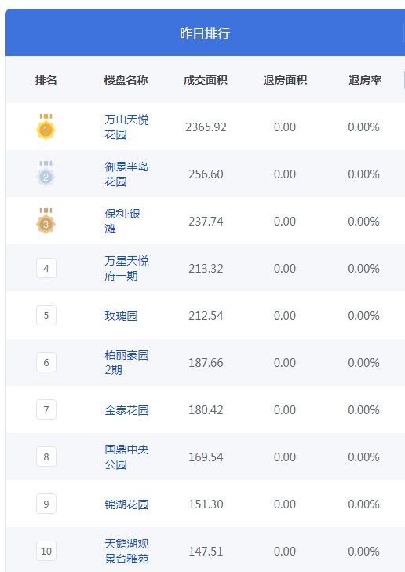Screen dimensions: 405x572
Task: Open the 保利·银滩 property link
Action: point(122,221)
